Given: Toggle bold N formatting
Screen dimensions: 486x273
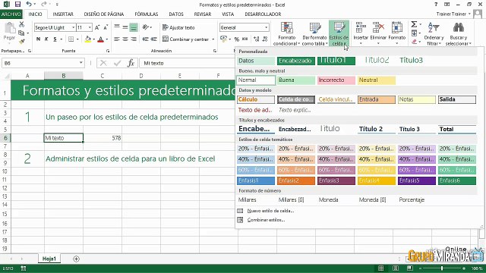Looking at the screenshot, I should click(38, 39).
